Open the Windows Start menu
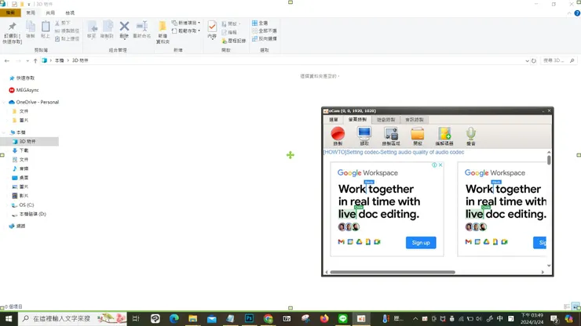This screenshot has width=581, height=326. point(9,319)
